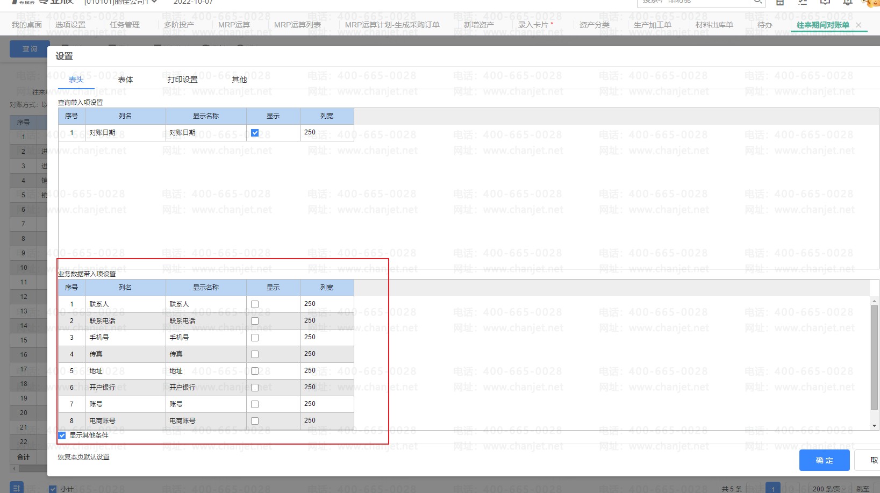Tick the 地址 display checkbox
Screen dimensions: 880x493
255,371
